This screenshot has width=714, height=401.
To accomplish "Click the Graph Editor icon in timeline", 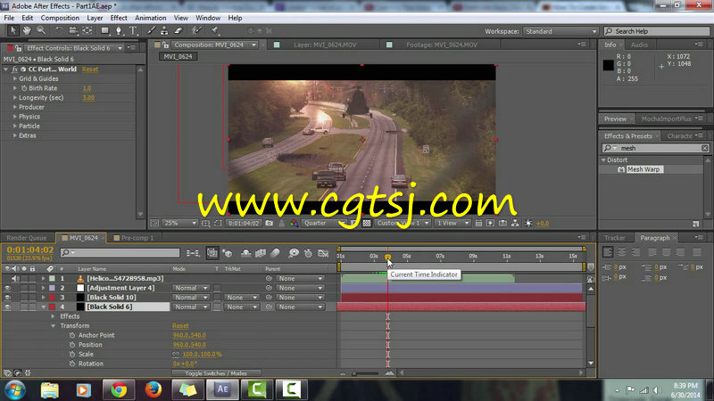I will tap(323, 253).
